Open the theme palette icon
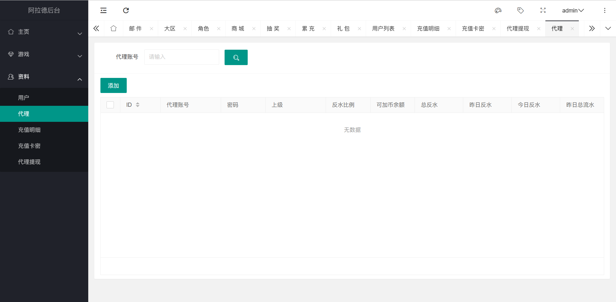 pyautogui.click(x=498, y=11)
